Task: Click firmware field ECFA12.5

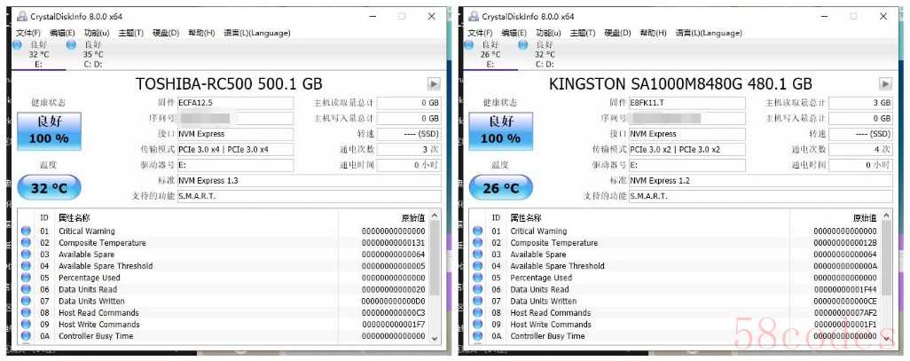Action: (235, 103)
